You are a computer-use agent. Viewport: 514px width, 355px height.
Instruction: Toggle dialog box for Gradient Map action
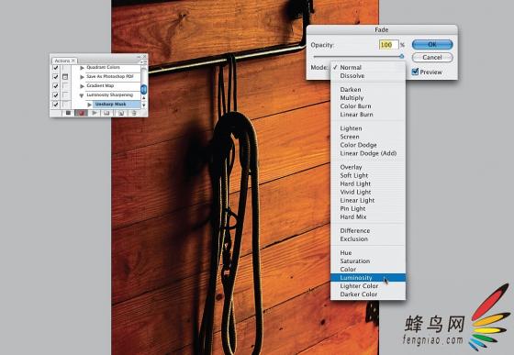pyautogui.click(x=65, y=86)
